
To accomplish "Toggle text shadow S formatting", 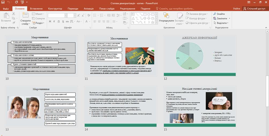I will click(63, 21).
